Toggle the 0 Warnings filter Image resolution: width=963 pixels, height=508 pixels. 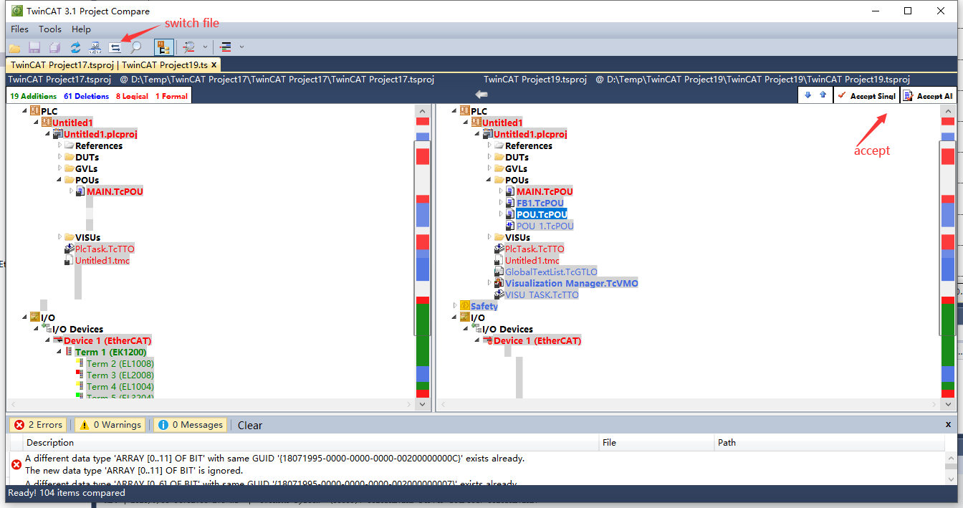(x=110, y=425)
